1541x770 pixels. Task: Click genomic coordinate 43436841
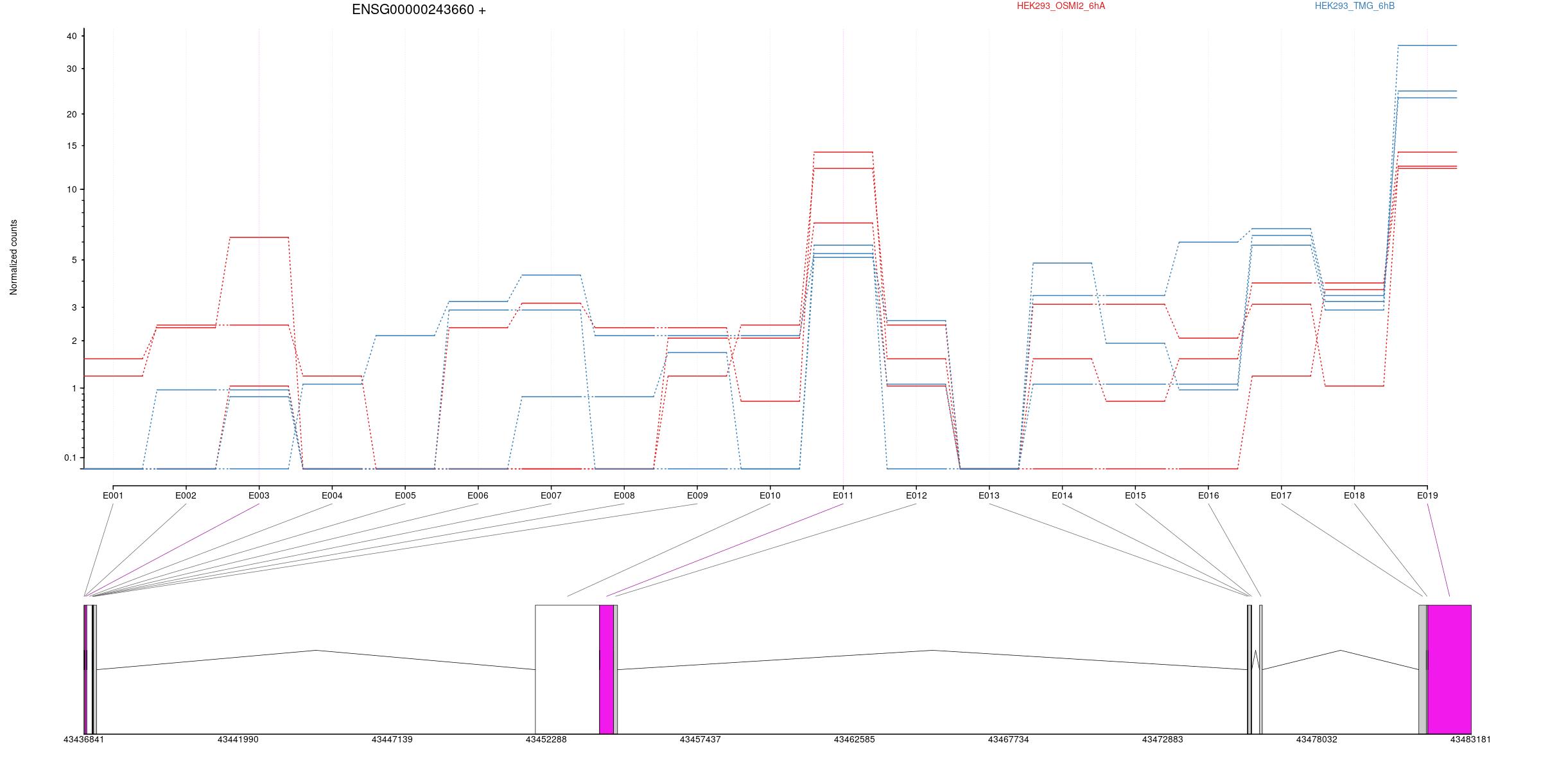tap(83, 739)
